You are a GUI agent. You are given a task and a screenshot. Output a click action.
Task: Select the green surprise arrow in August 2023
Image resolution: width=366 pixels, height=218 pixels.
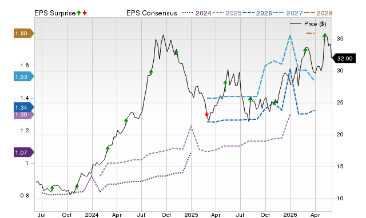point(52,188)
